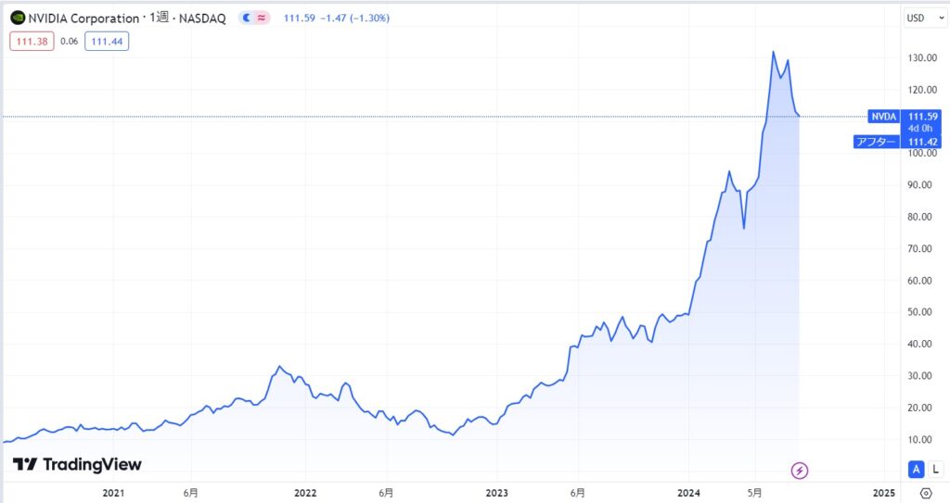
Task: Click the 10.00 price axis label
Action: 919,439
